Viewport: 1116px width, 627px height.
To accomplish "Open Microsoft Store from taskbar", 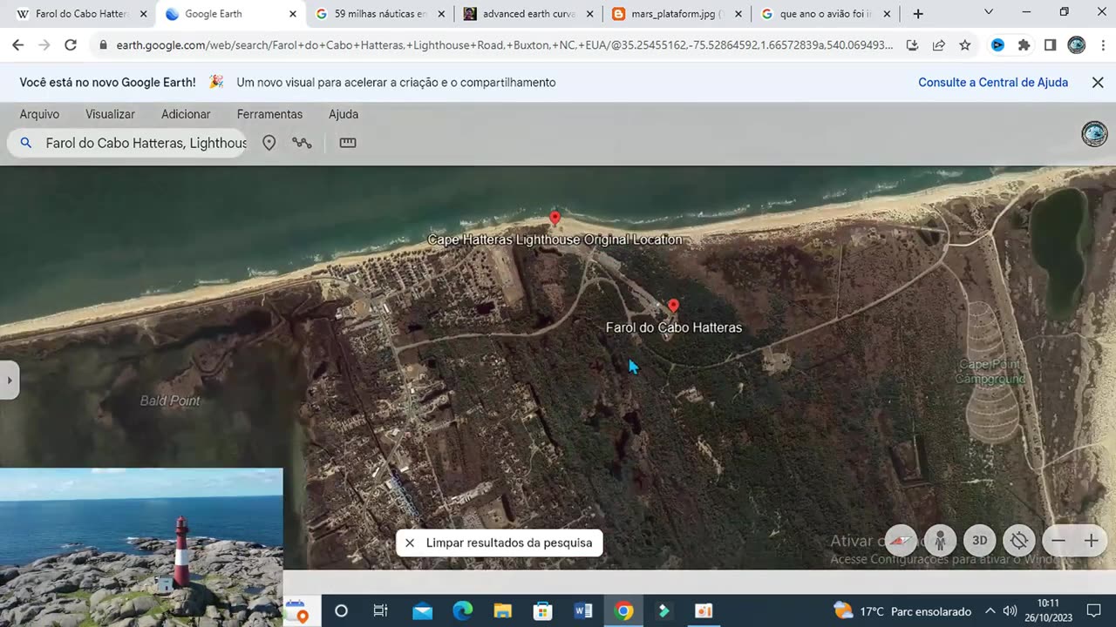I will tap(542, 610).
